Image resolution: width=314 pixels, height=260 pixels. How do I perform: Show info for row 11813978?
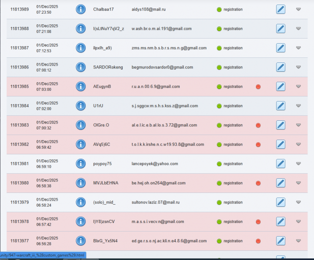(x=81, y=221)
